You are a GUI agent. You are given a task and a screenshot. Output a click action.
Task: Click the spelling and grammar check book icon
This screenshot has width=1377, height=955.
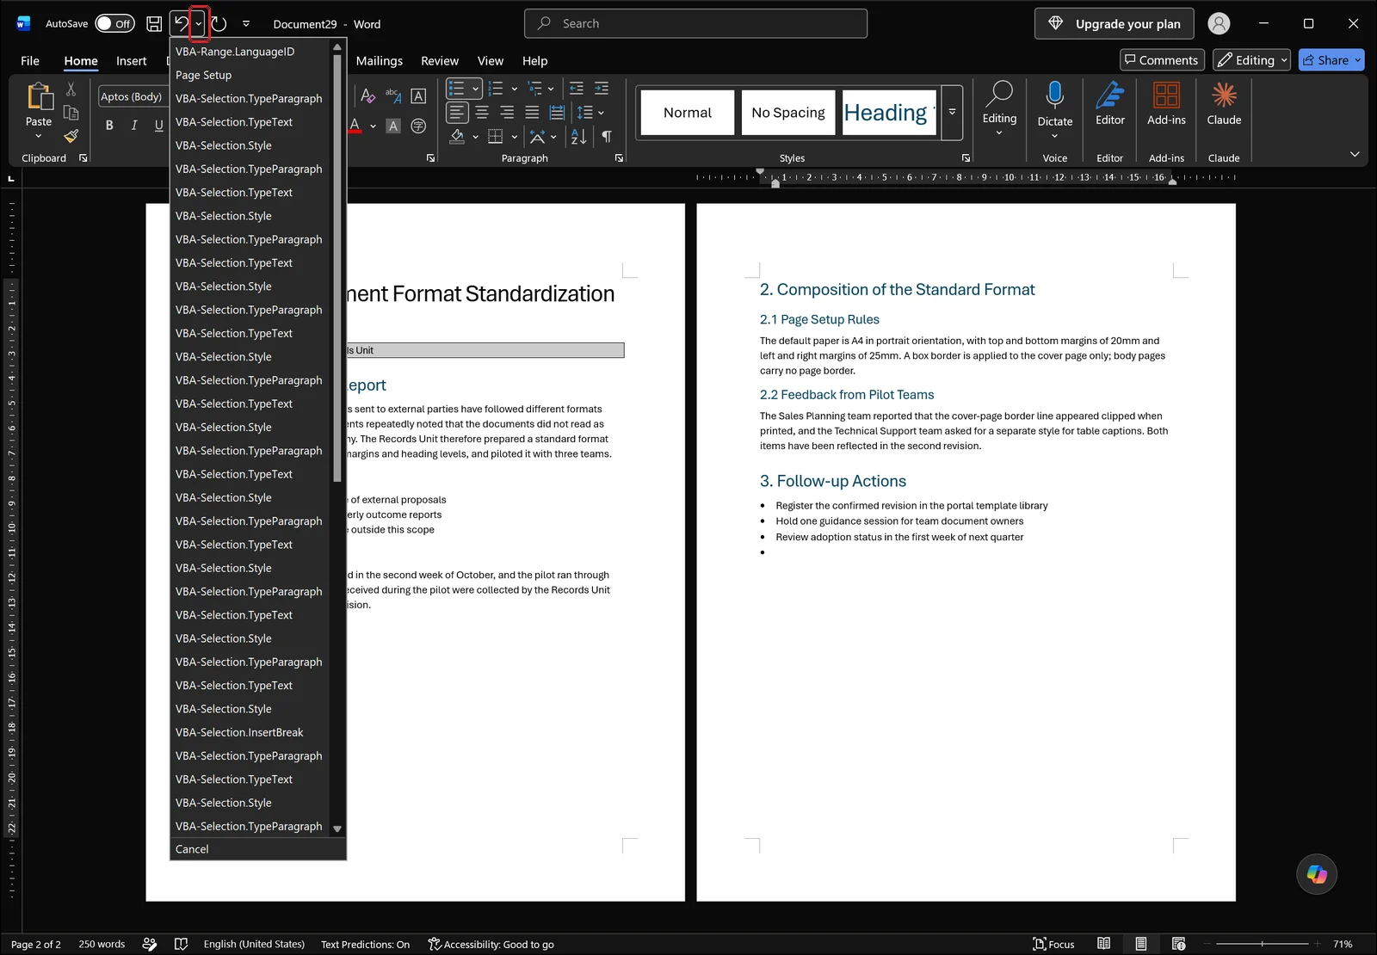pos(181,944)
